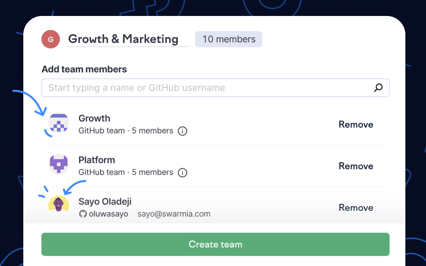Remove the Growth GitHub team
The image size is (426, 266).
(356, 124)
